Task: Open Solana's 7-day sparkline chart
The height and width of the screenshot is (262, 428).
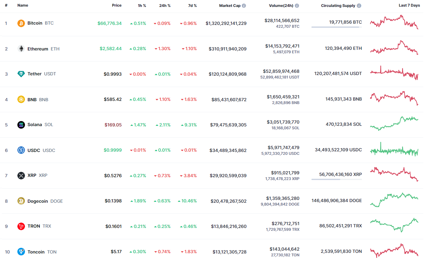Action: [x=394, y=123]
